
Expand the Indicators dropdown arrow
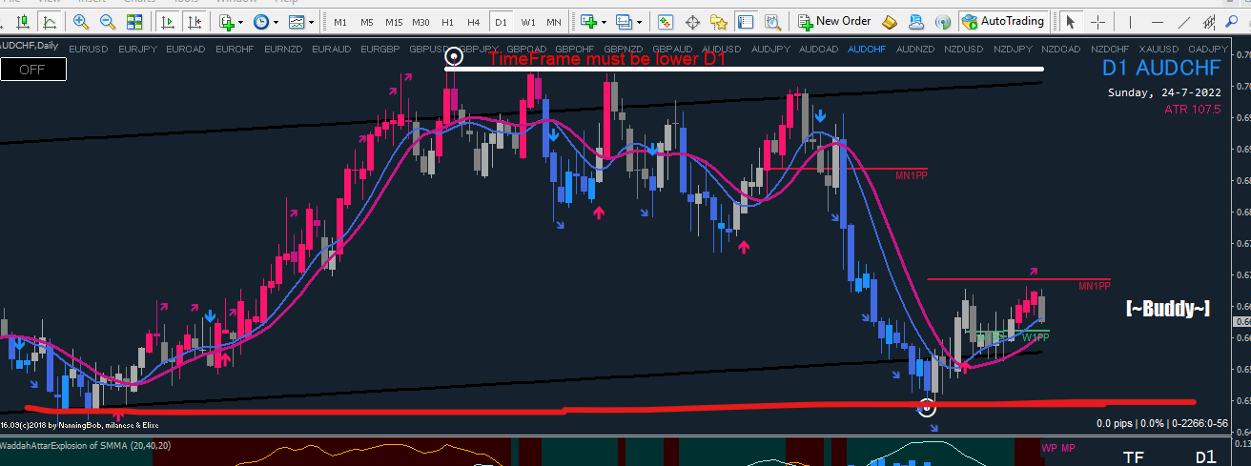point(241,21)
